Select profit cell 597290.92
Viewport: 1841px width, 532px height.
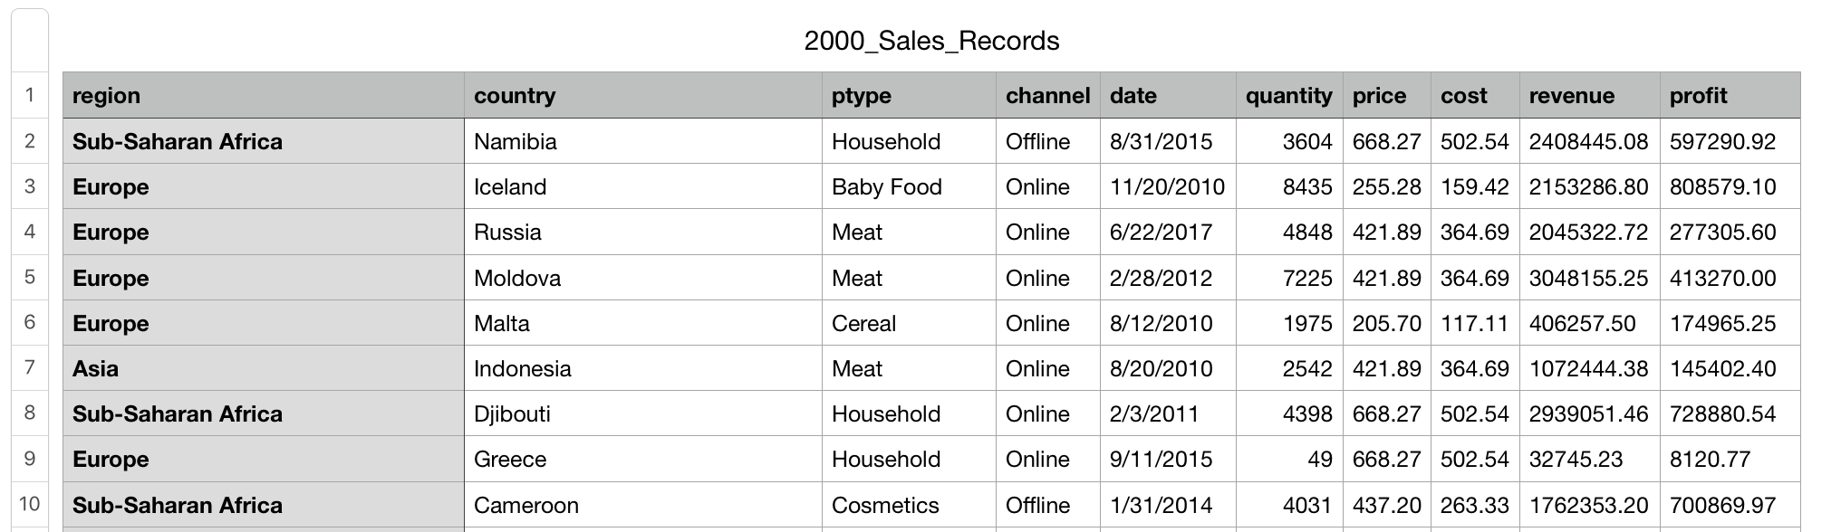tap(1730, 141)
